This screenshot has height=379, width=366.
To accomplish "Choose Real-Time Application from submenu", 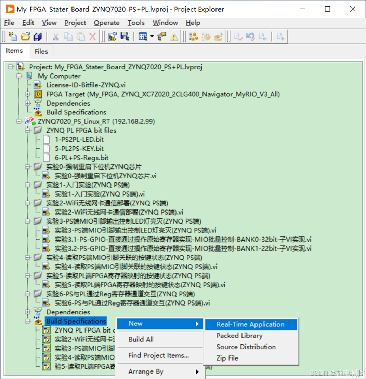I will (251, 324).
